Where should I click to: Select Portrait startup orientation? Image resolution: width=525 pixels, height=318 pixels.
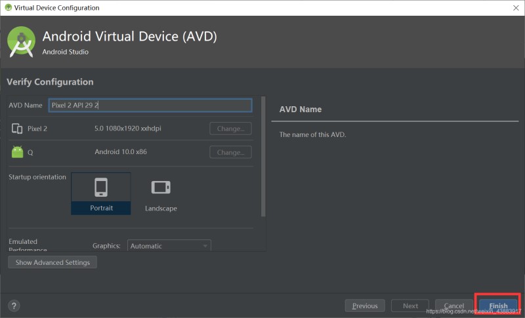pos(101,194)
